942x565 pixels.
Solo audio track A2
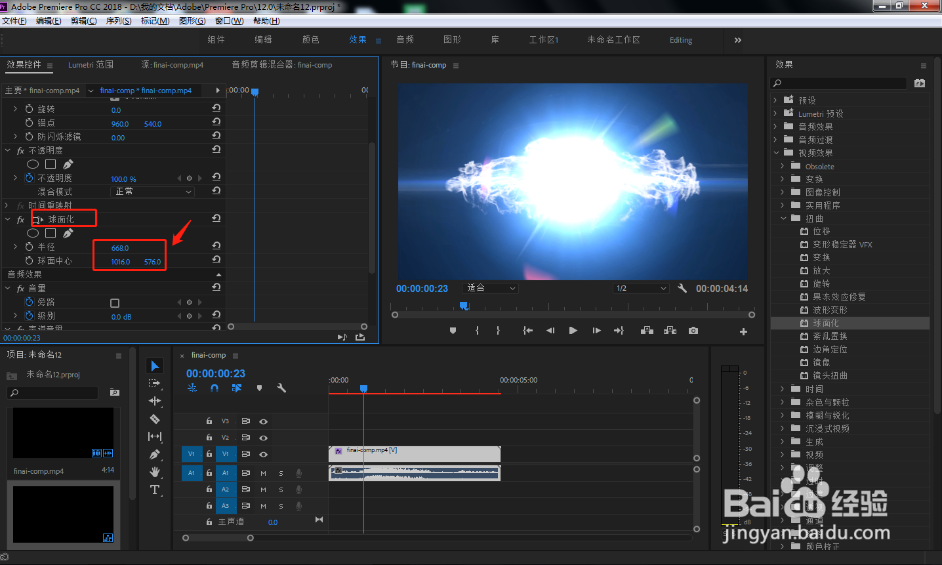(x=281, y=490)
